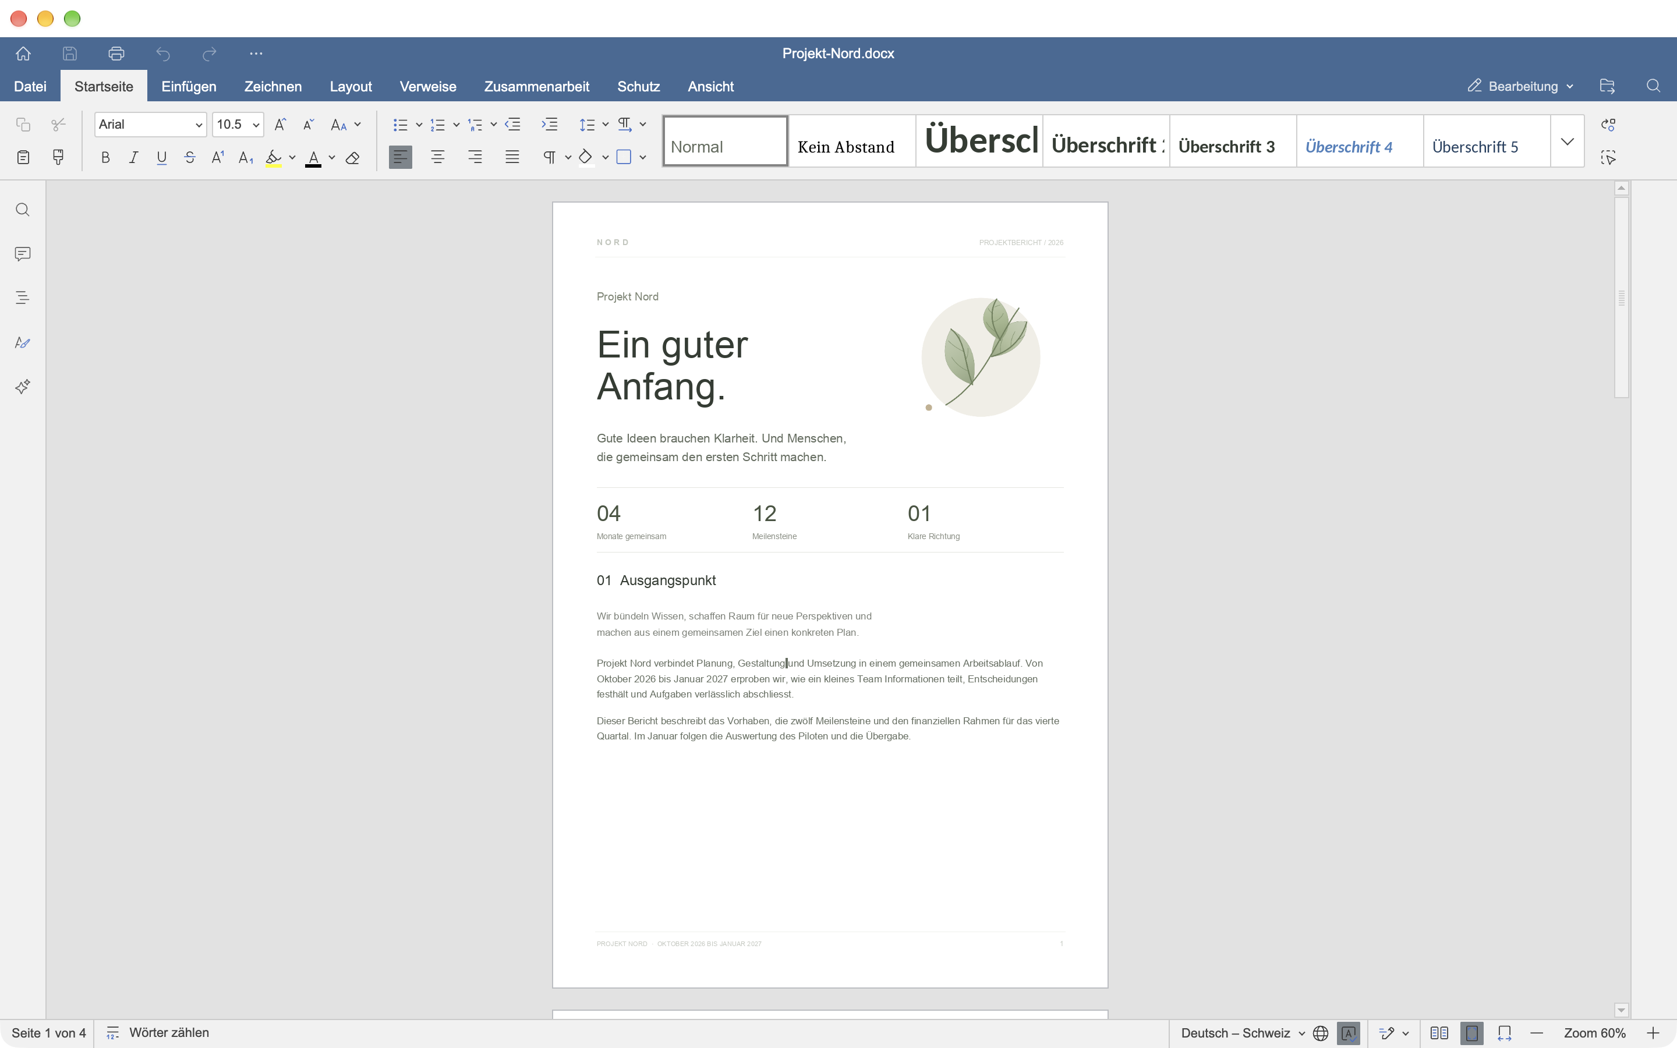Viewport: 1677px width, 1048px height.
Task: Click Seite 1 von 4 page indicator
Action: [x=48, y=1033]
